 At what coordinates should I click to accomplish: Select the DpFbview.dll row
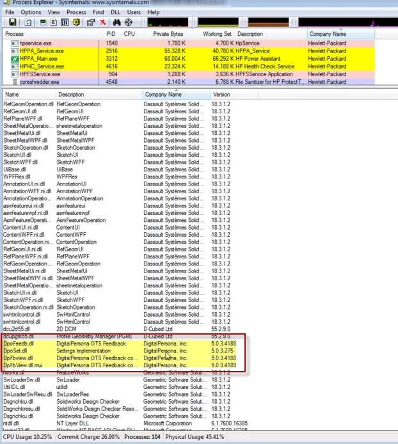[x=120, y=358]
